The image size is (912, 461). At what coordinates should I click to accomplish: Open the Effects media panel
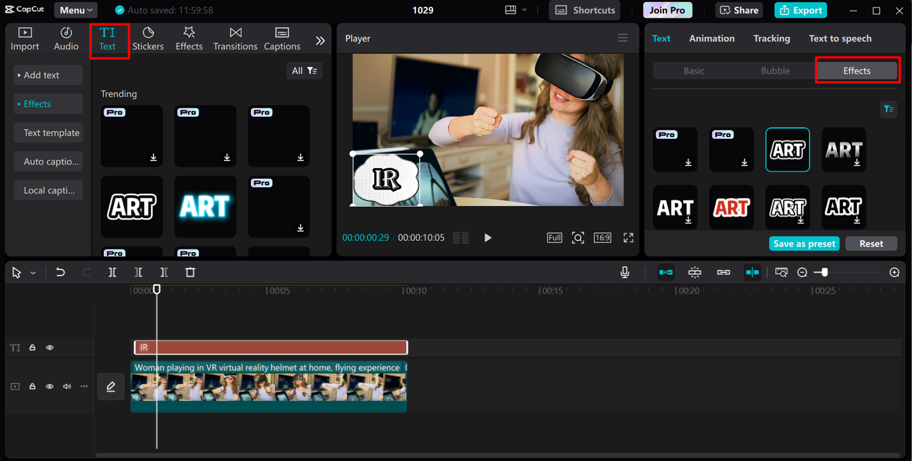[x=189, y=39]
